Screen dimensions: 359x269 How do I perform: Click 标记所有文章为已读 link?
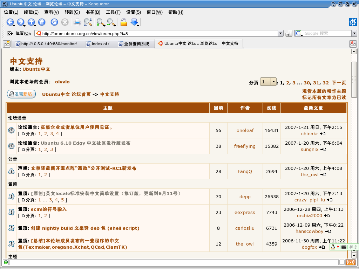(324, 97)
